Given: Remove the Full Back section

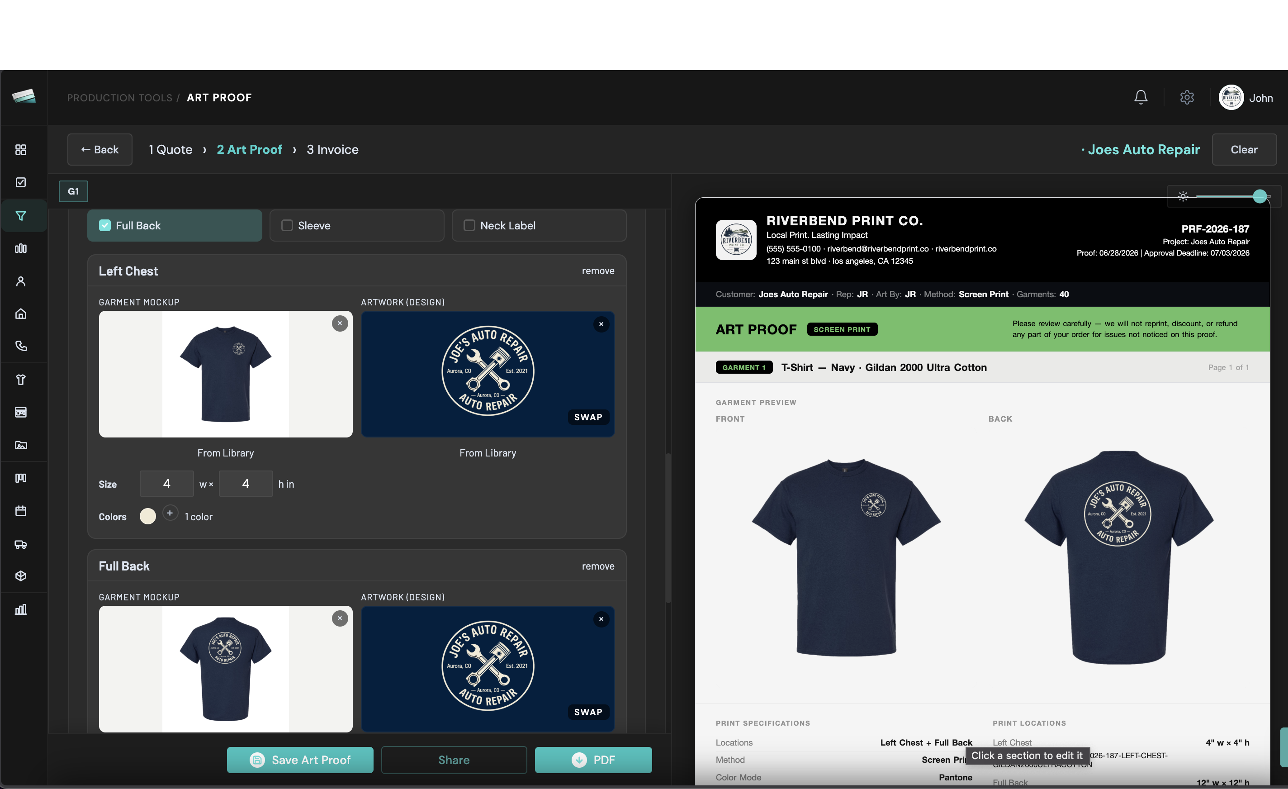Looking at the screenshot, I should pyautogui.click(x=598, y=566).
